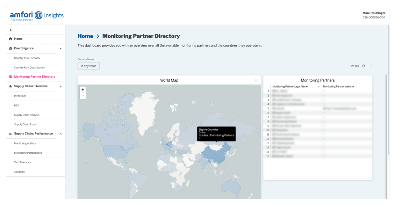The height and width of the screenshot is (205, 395).
Task: Sort by Monitoring Partner Legal Name arrow
Action: click(319, 87)
